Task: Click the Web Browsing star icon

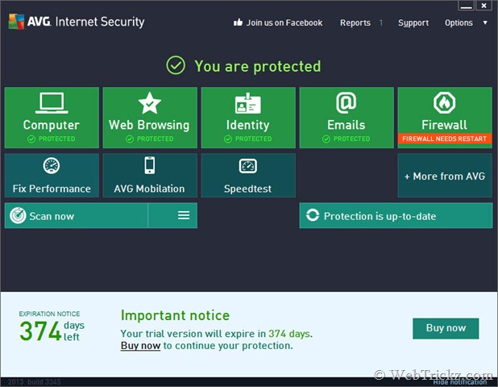Action: [x=150, y=103]
